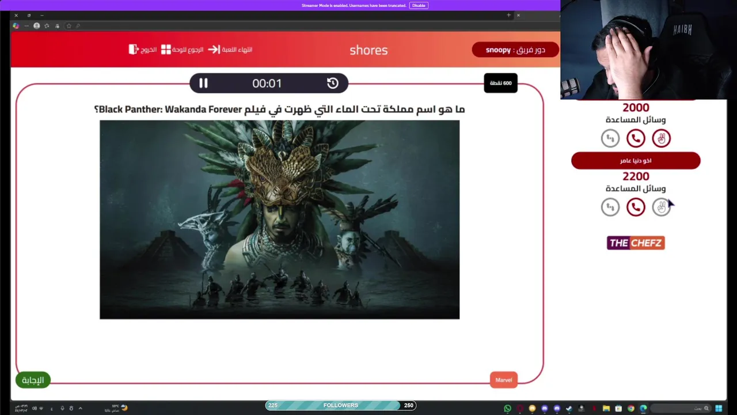Open the browser favorites star-list icon

(47, 26)
